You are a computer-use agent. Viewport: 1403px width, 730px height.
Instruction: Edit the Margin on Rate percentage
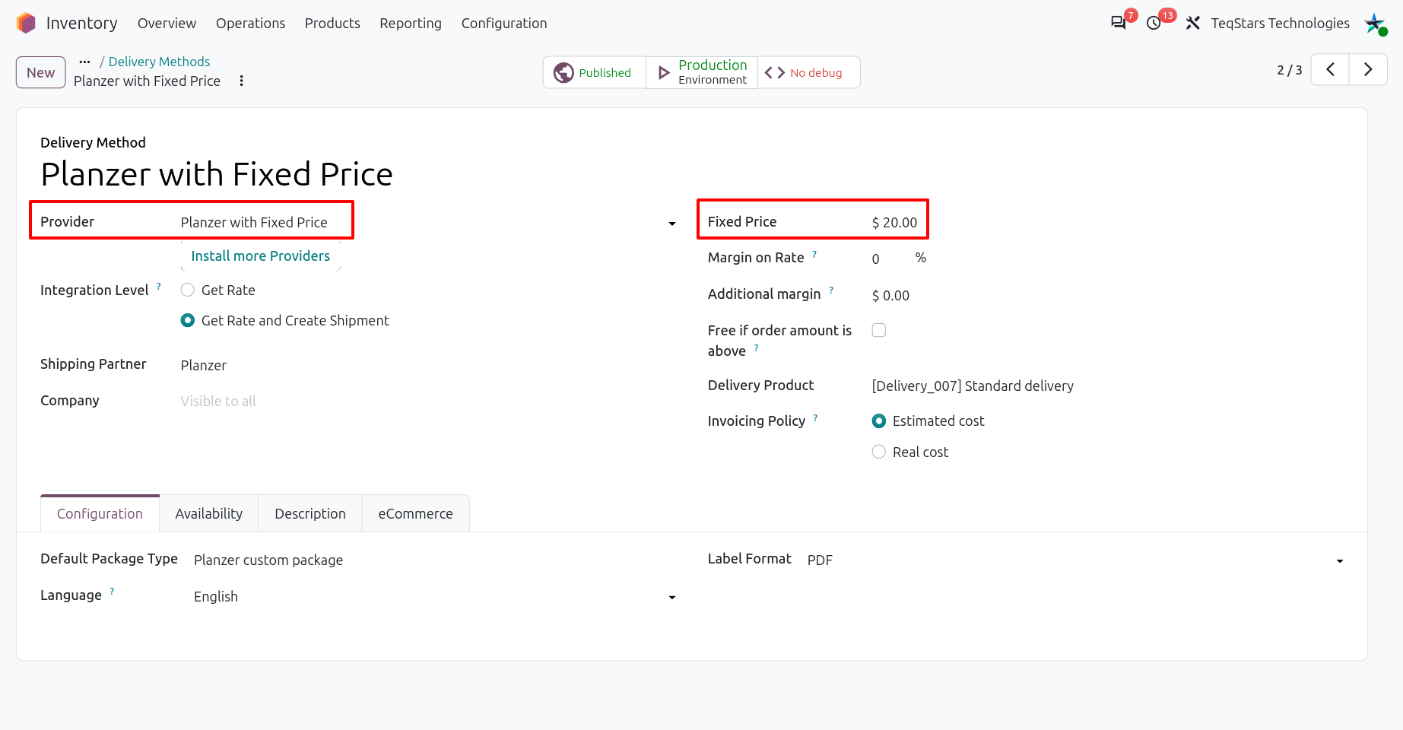pos(890,259)
